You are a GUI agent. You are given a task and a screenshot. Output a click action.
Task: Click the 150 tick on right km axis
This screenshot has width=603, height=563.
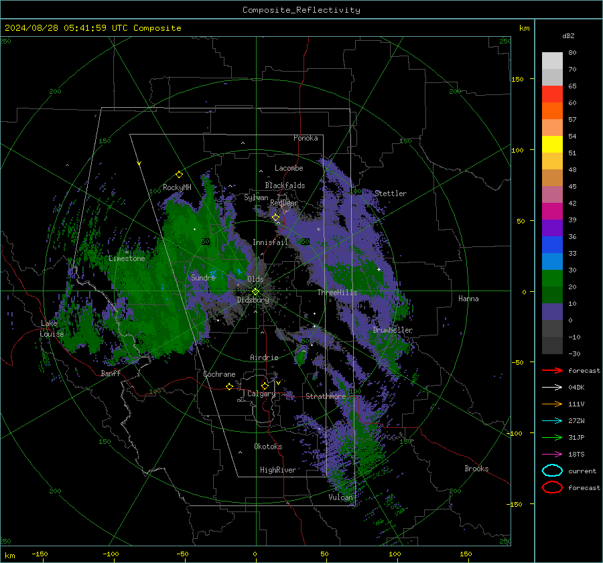[517, 79]
